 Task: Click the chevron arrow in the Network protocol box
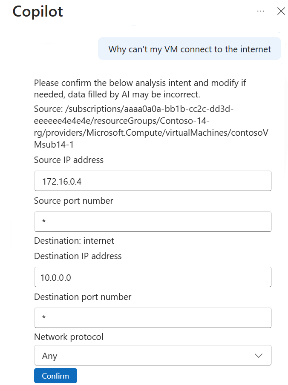pos(258,355)
